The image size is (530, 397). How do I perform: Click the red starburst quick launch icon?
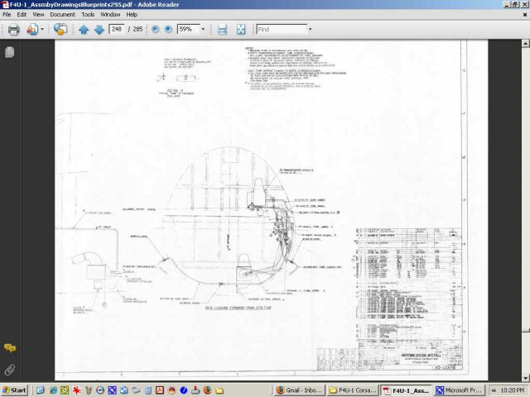pos(76,390)
